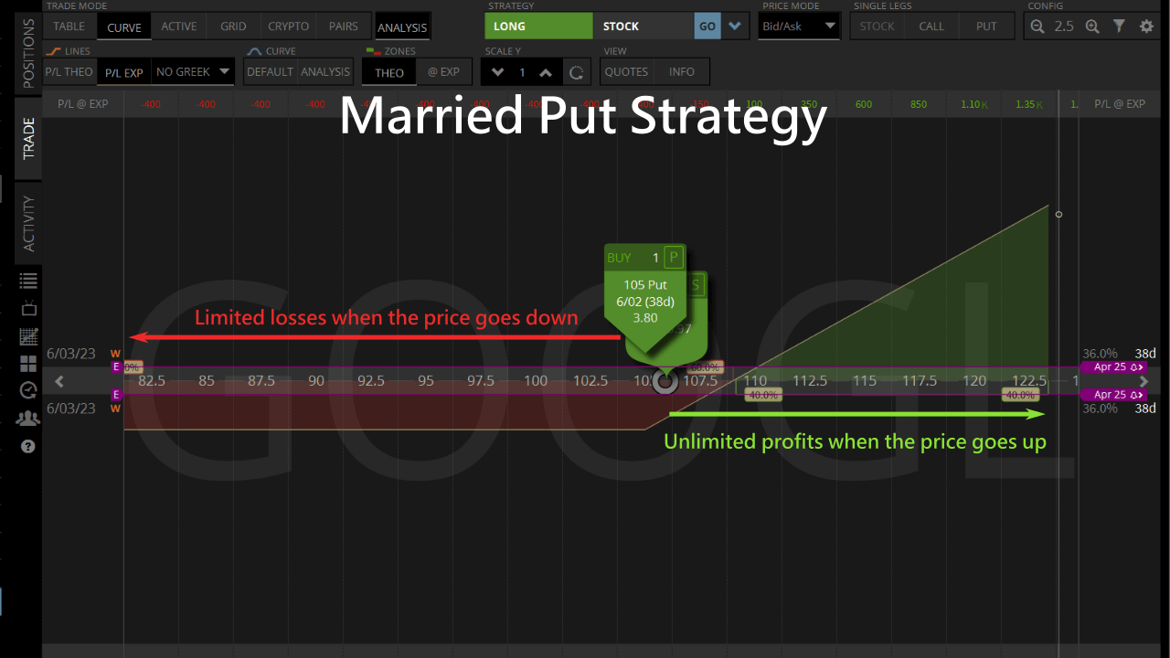Open the community people icon
Screen dimensions: 1170x658
coord(28,419)
